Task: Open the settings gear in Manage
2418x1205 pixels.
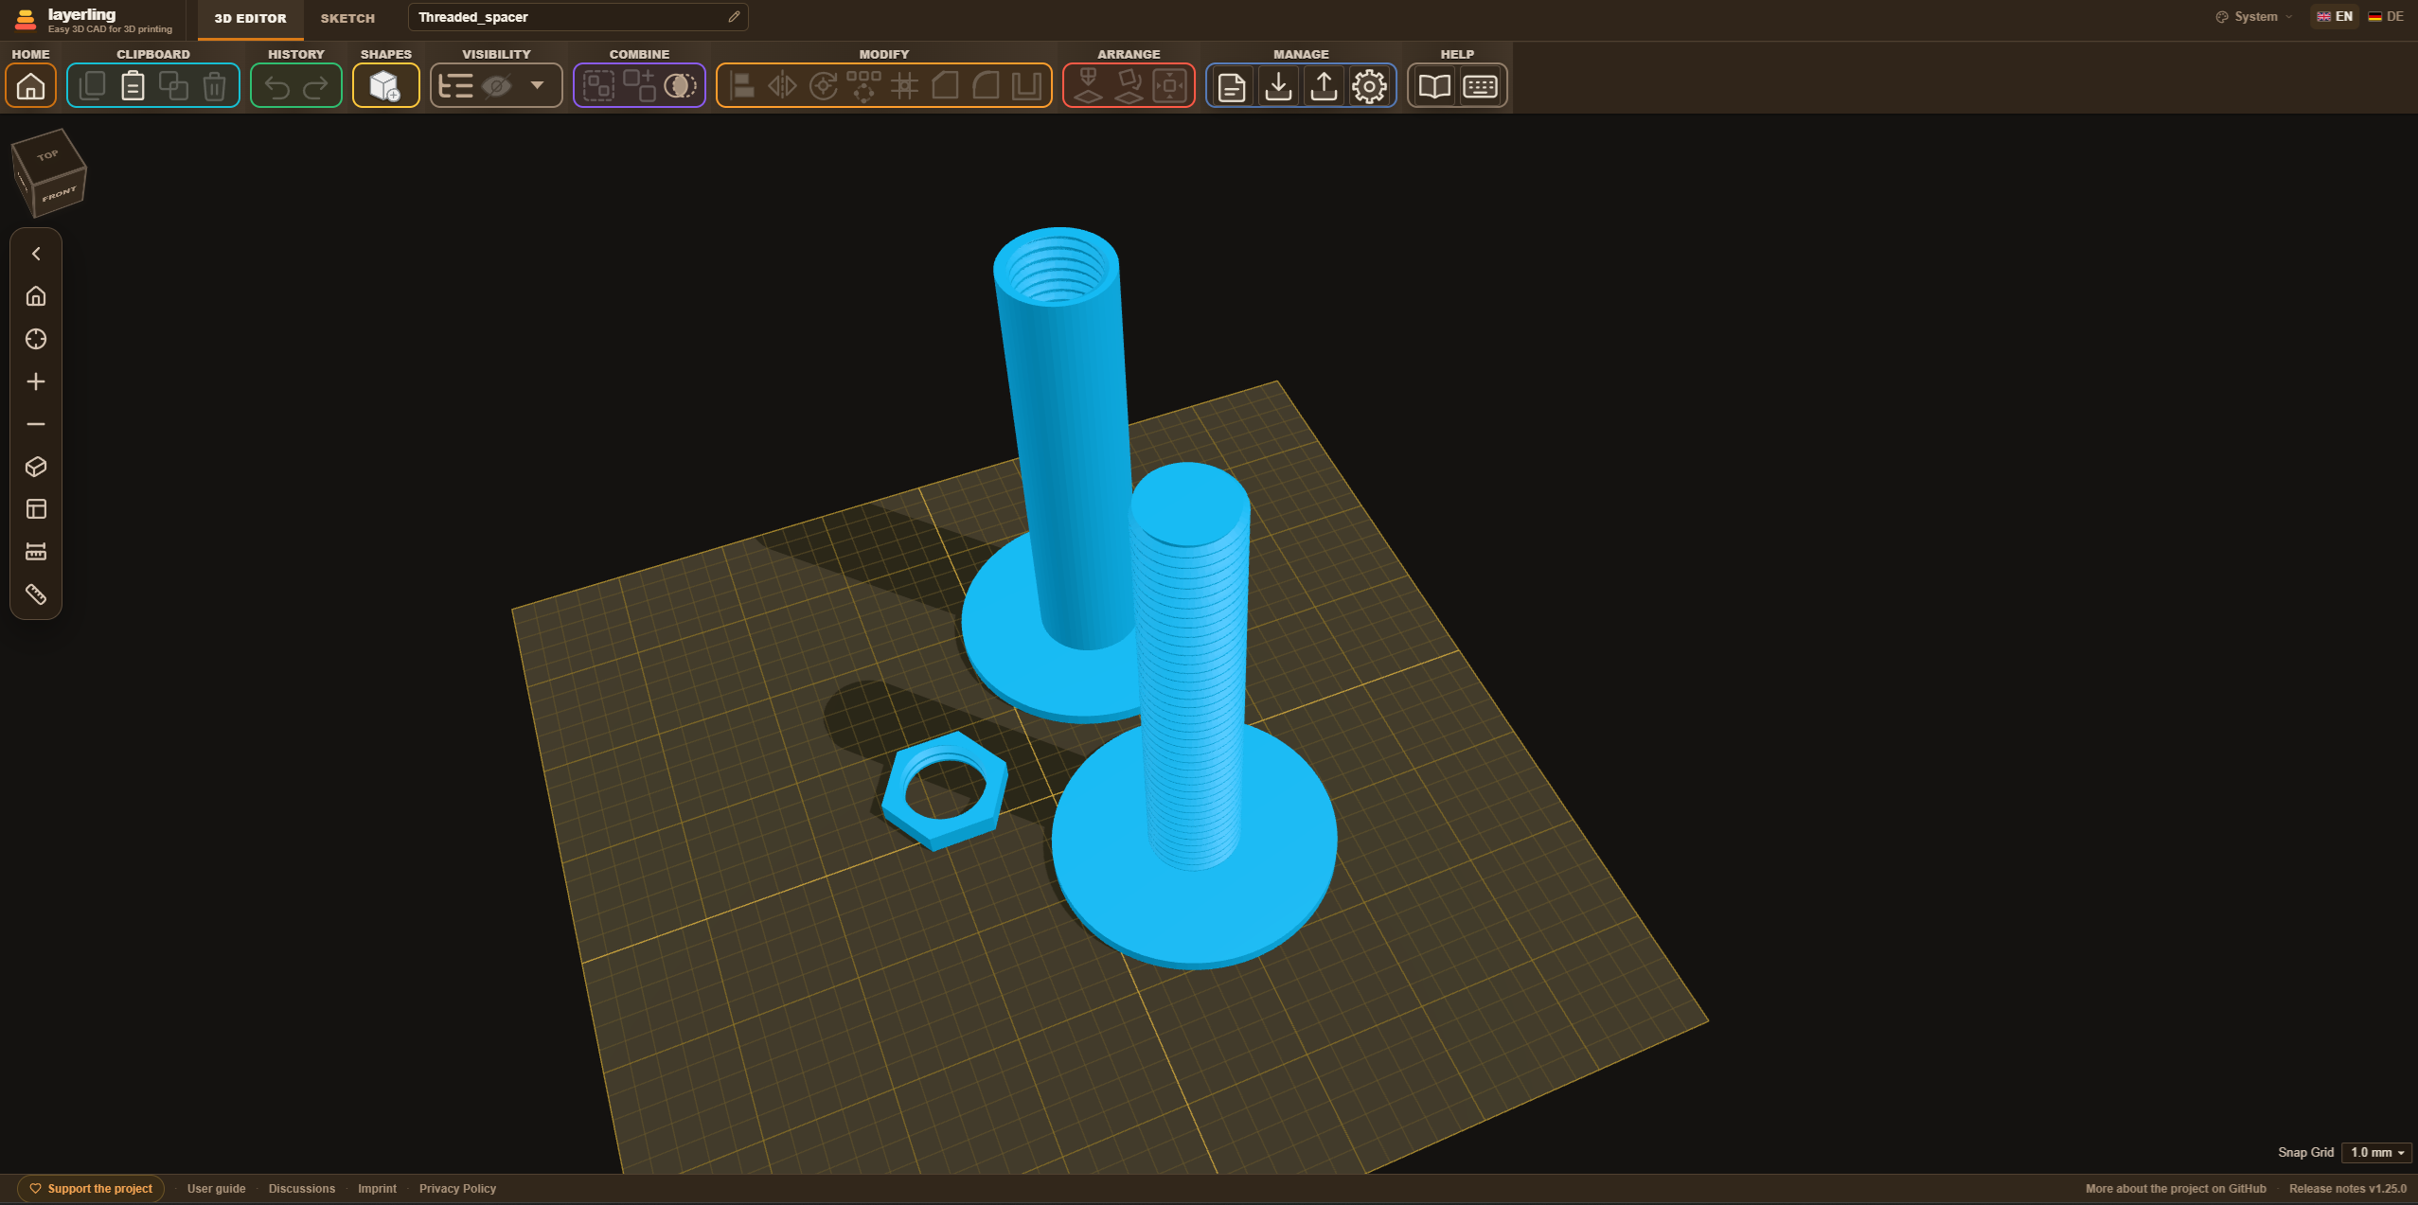Action: [x=1369, y=86]
